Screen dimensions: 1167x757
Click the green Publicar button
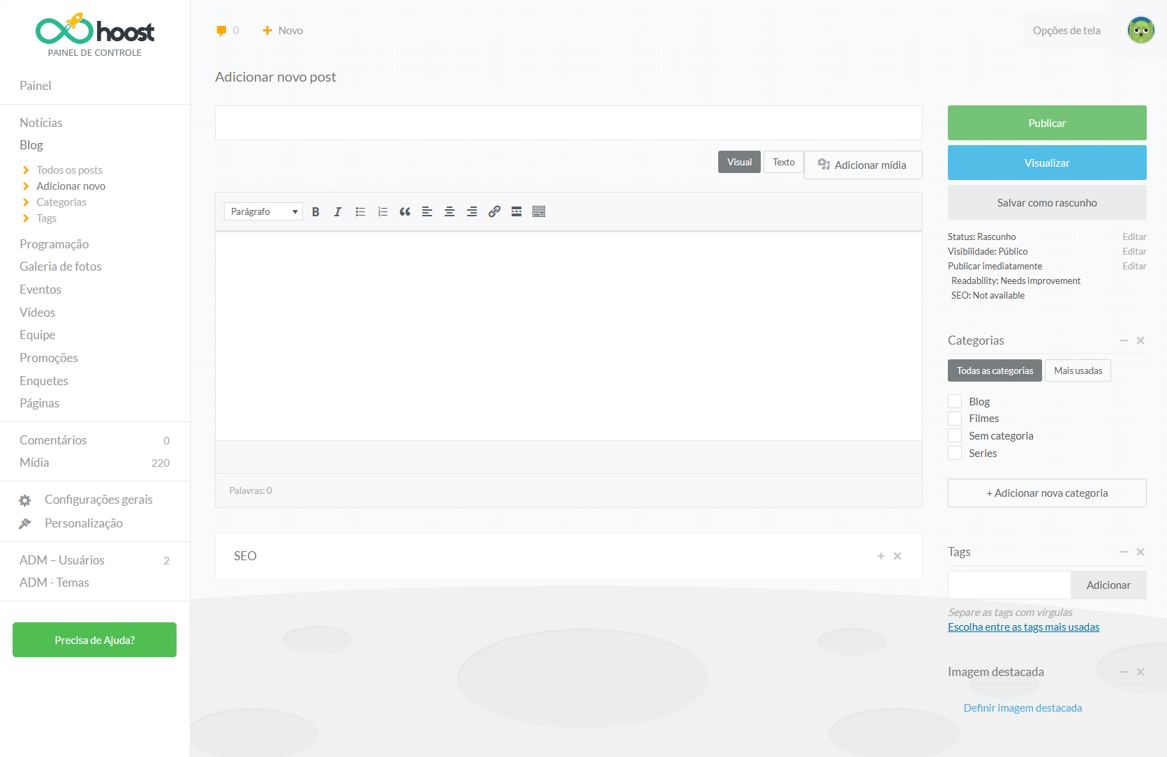[x=1046, y=123]
